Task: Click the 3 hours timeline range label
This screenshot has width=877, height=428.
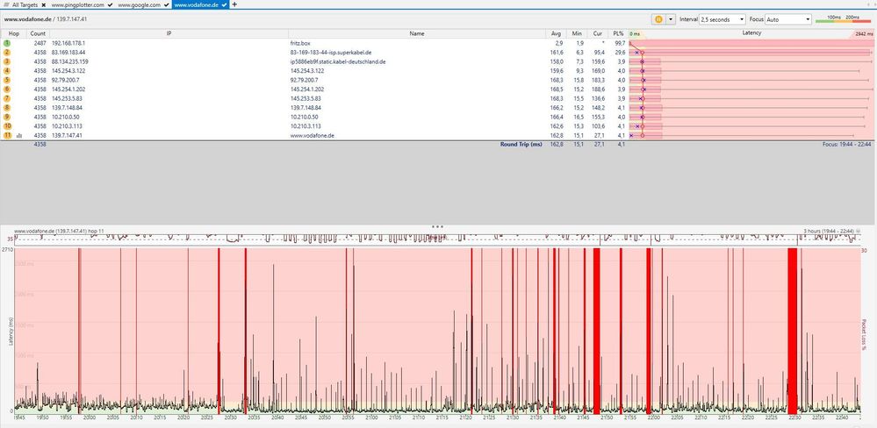Action: tap(829, 231)
